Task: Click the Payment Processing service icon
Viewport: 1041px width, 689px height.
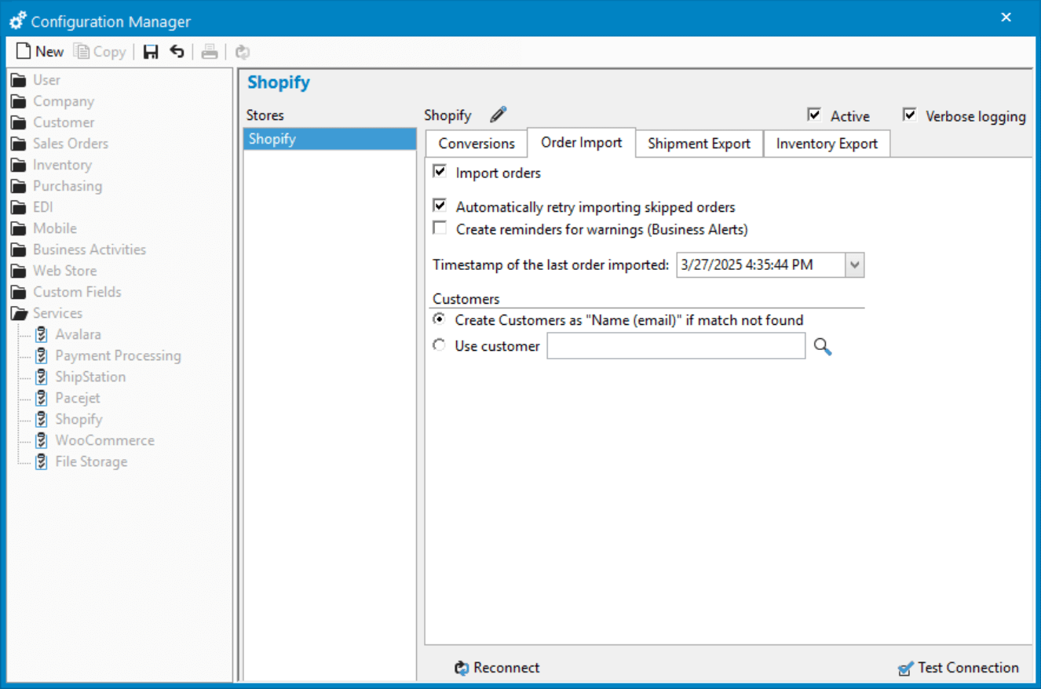Action: 42,355
